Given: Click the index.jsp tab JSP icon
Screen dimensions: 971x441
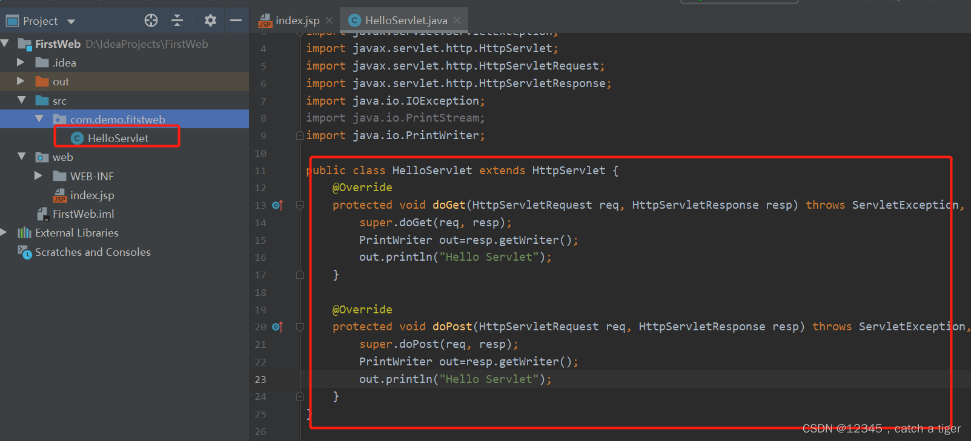Looking at the screenshot, I should click(265, 21).
